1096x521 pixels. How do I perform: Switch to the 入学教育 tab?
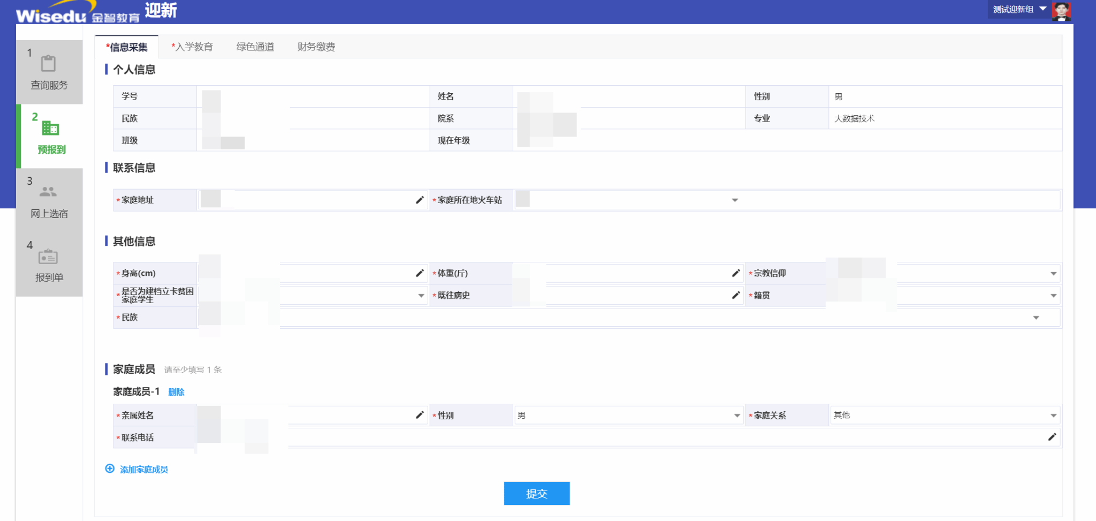192,47
